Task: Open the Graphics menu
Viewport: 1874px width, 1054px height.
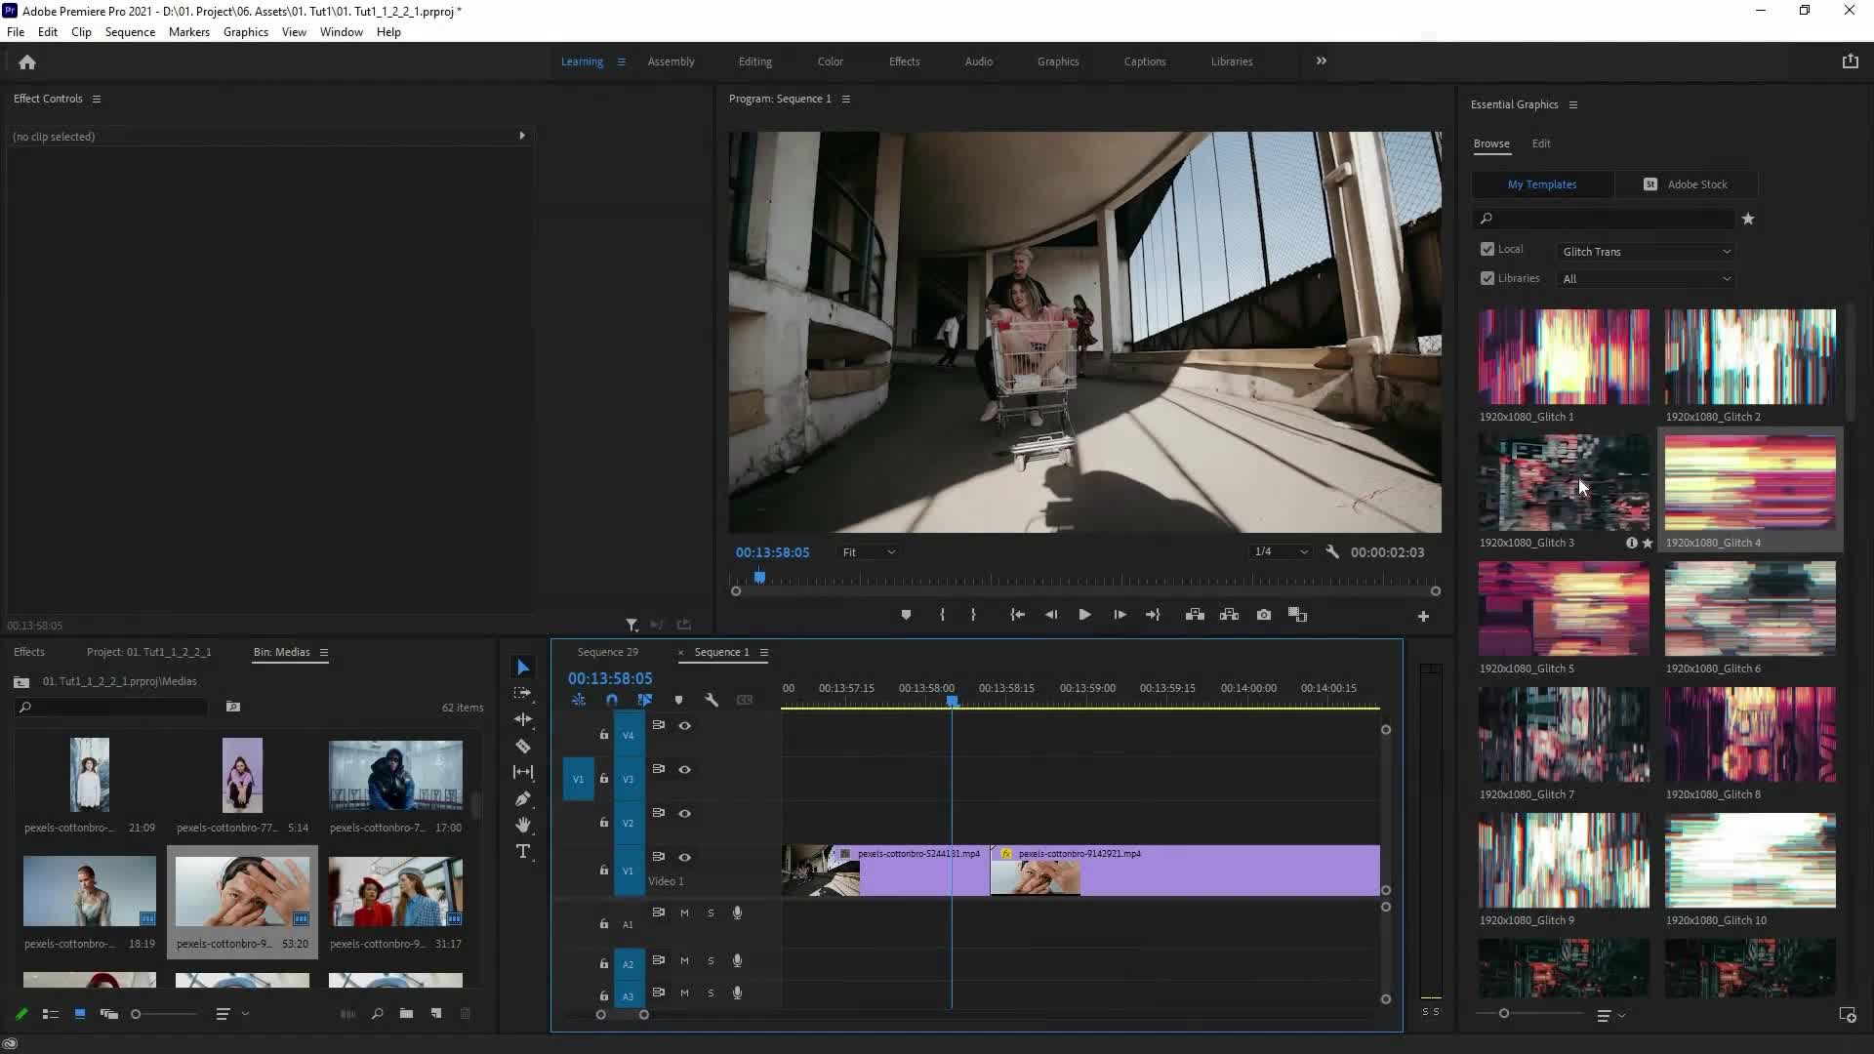Action: pos(245,32)
